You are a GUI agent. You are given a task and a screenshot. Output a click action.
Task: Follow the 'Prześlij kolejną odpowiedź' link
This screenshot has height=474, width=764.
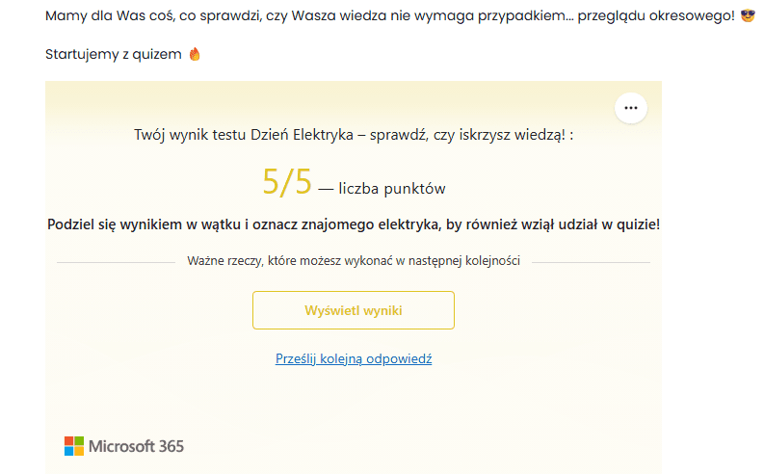(x=354, y=358)
